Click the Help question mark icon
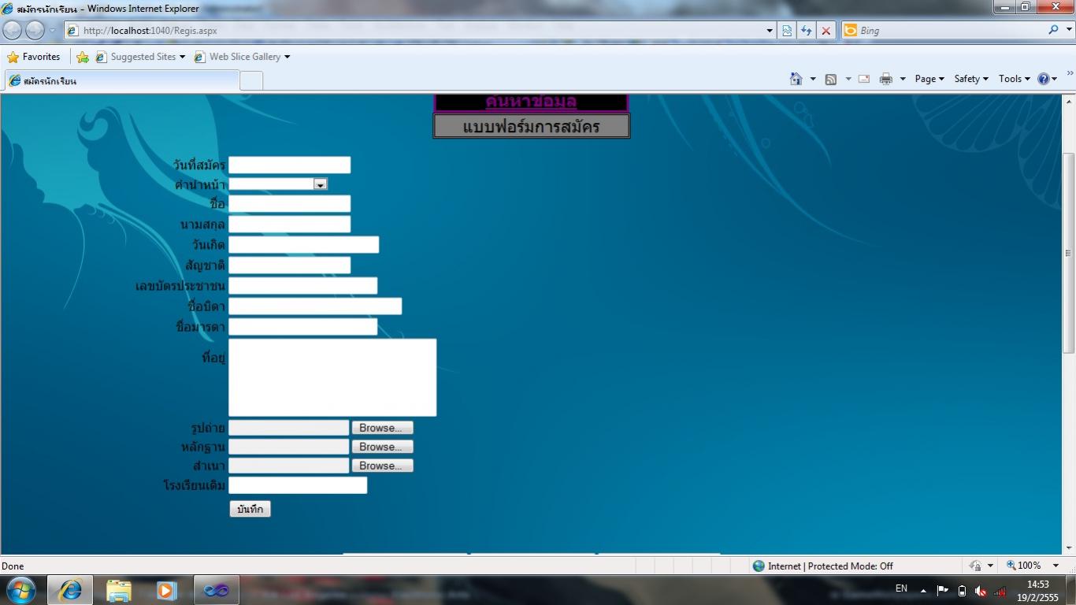1076x605 pixels. coord(1044,79)
